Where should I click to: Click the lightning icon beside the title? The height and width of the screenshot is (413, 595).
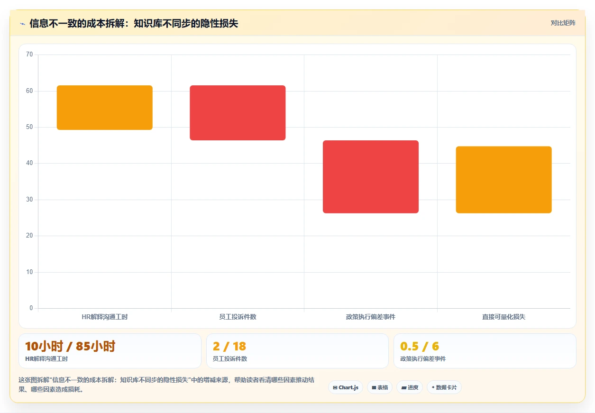click(22, 24)
